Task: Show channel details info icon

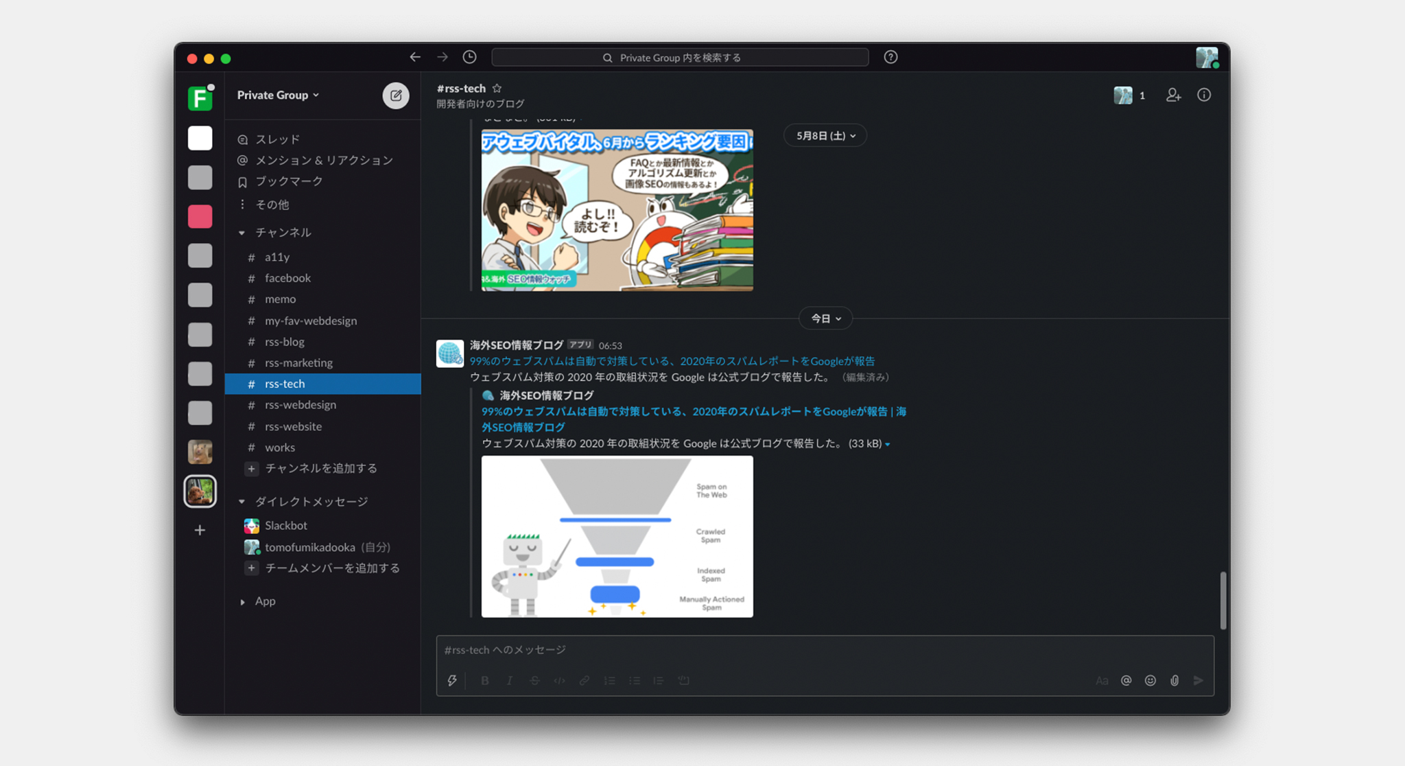Action: click(x=1204, y=95)
